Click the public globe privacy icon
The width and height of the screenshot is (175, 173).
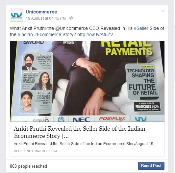(71, 18)
